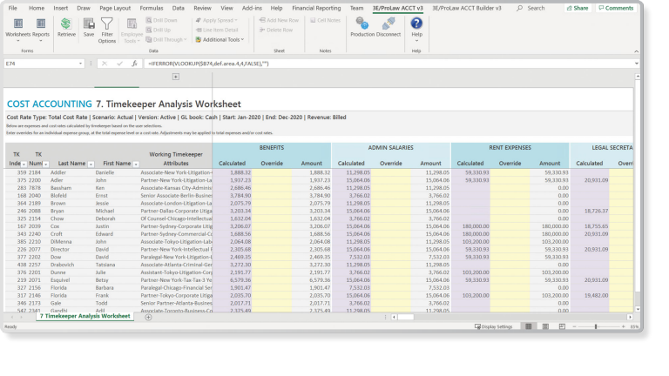669x376 pixels.
Task: Open the Financial Reporting ribbon tab
Action: point(315,8)
